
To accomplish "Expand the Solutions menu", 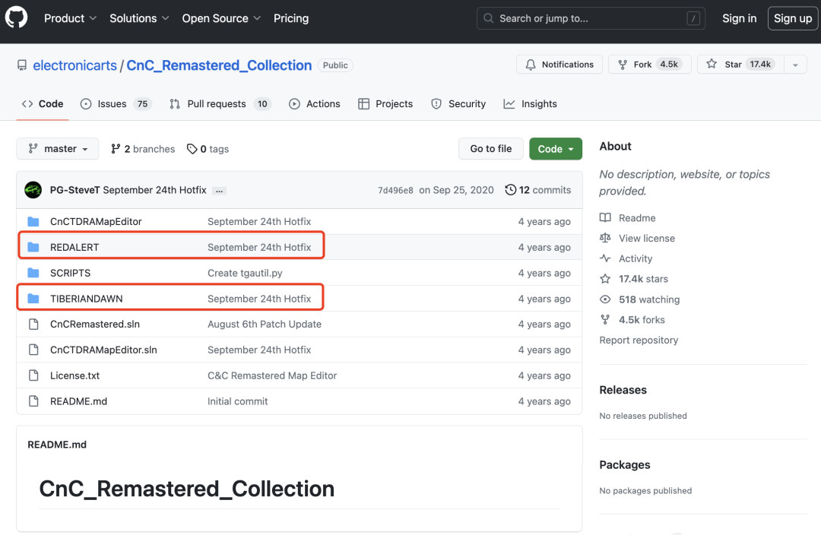I will pyautogui.click(x=139, y=18).
